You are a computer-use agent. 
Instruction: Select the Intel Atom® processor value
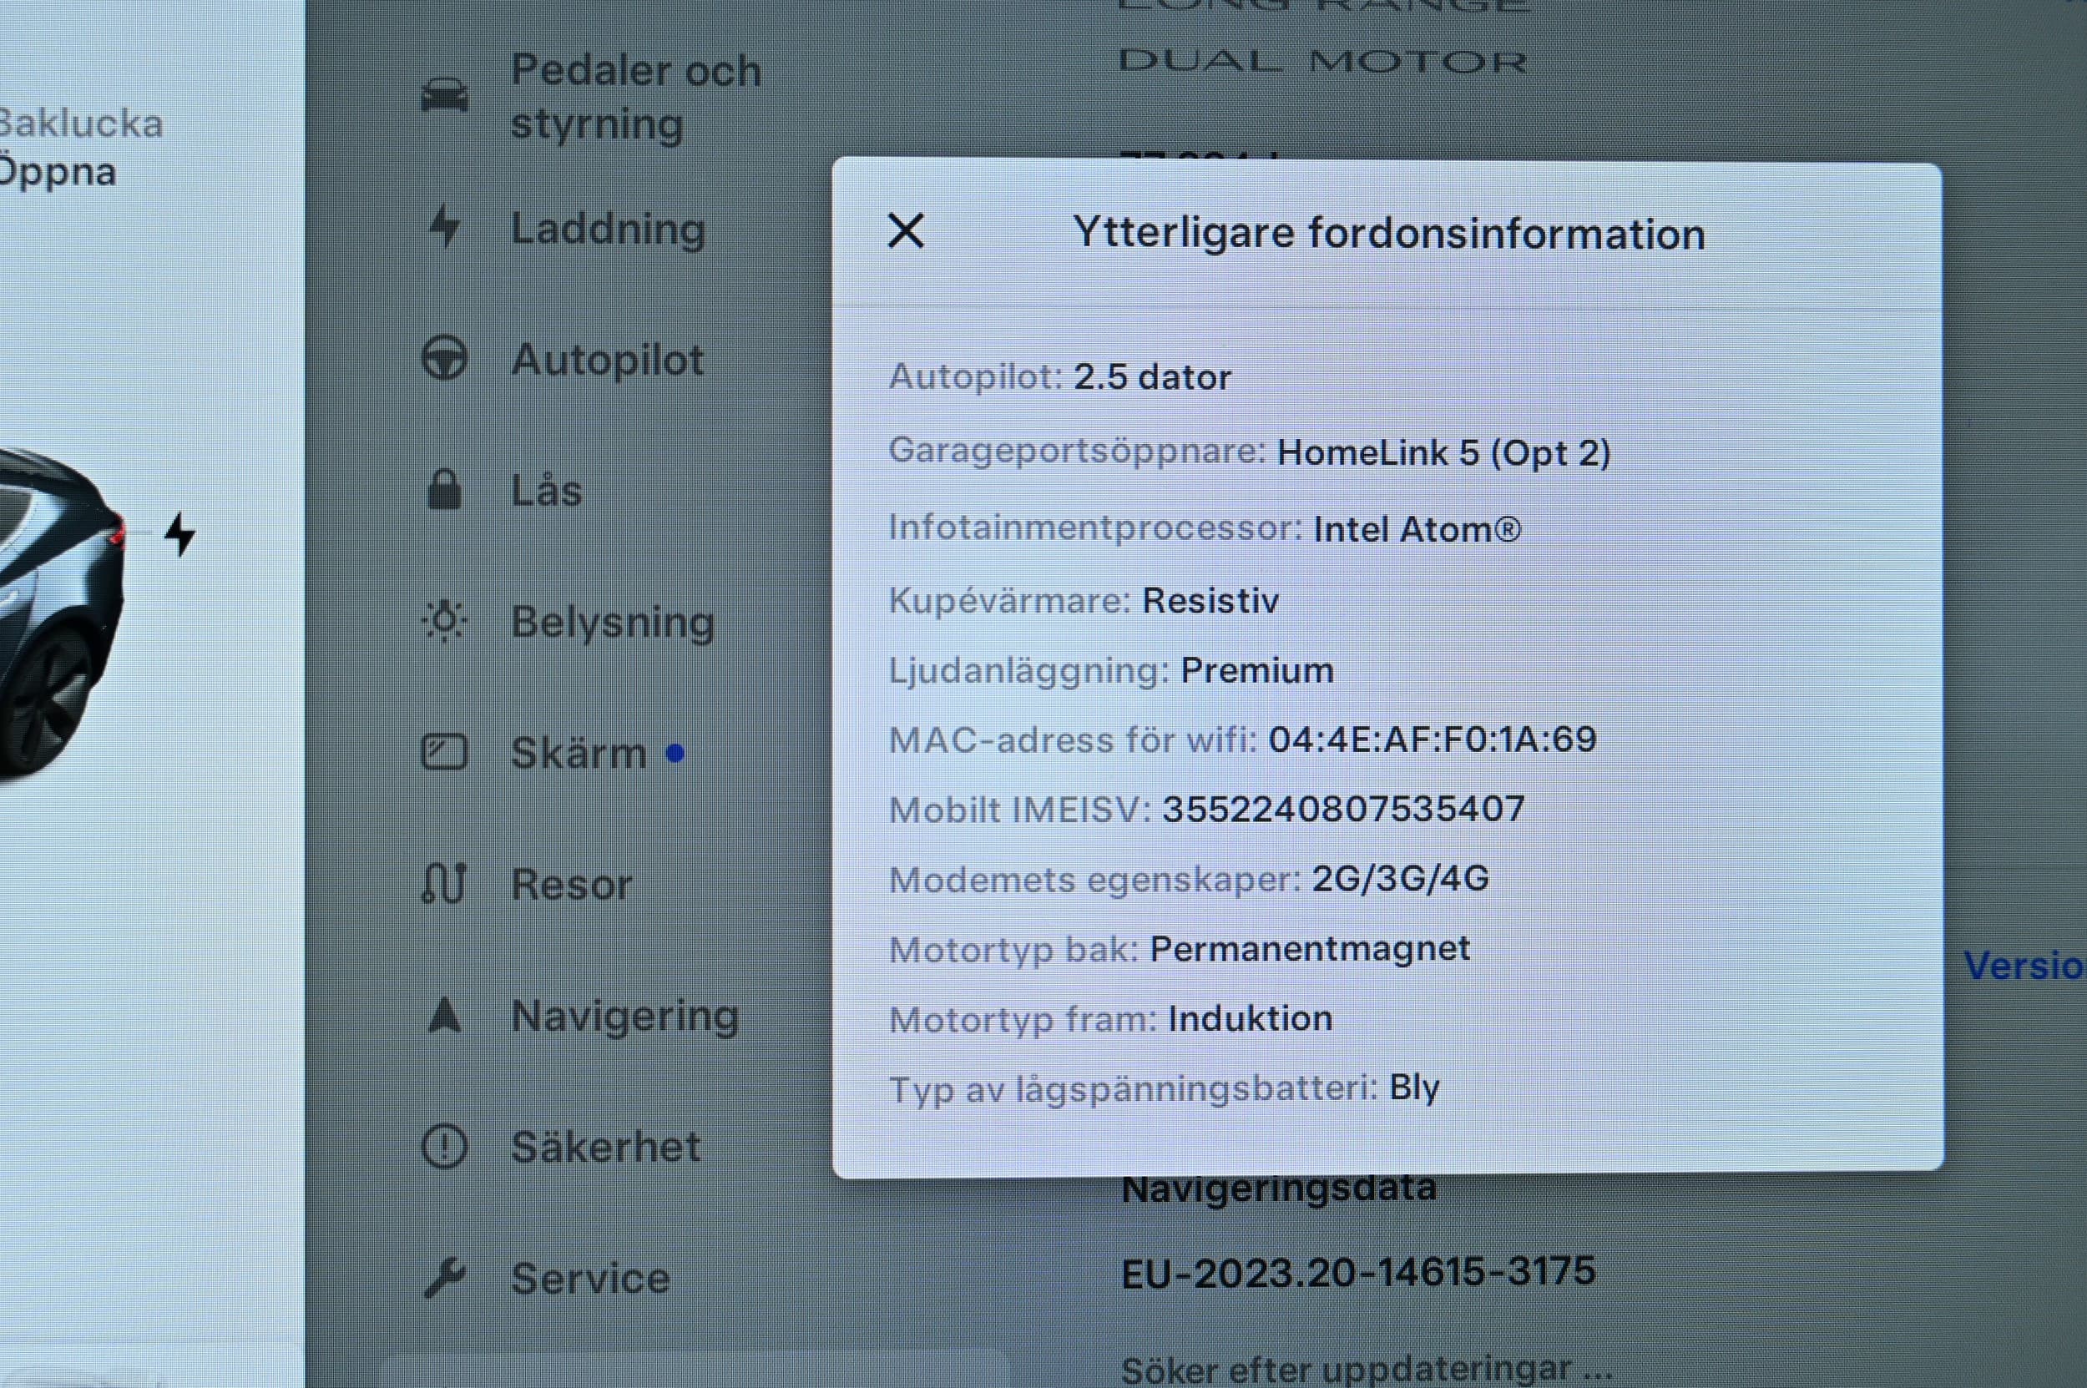(x=1417, y=529)
